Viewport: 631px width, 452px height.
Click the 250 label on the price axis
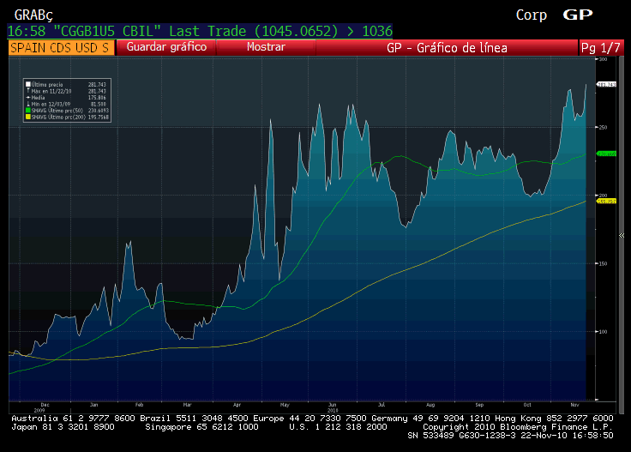(x=603, y=127)
